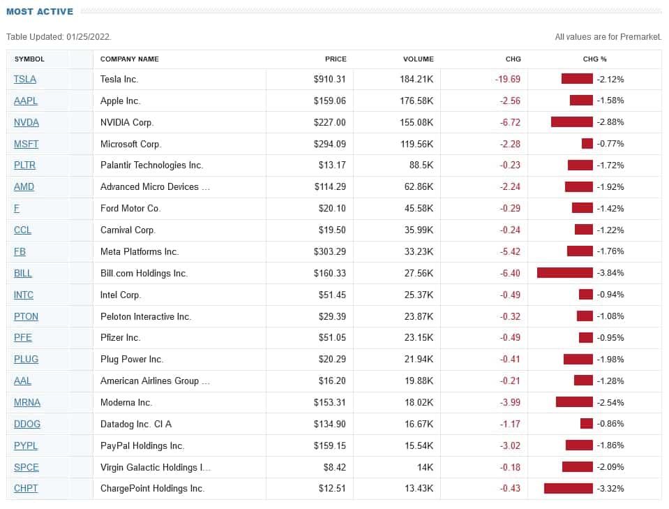Open NVDA stock quote link

pyautogui.click(x=27, y=123)
